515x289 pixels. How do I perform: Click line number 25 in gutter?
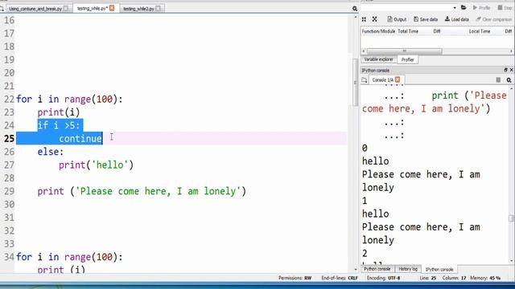pos(9,139)
